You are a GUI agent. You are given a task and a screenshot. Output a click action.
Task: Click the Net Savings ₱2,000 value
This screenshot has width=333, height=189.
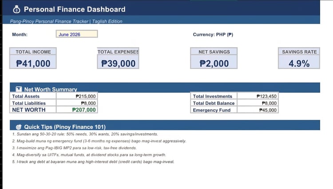pos(214,63)
